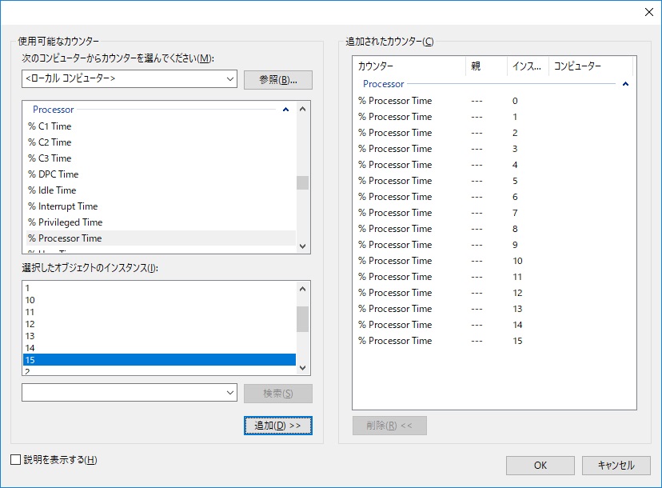Open the instance search combo box dropdown
The image size is (662, 488).
coord(230,392)
